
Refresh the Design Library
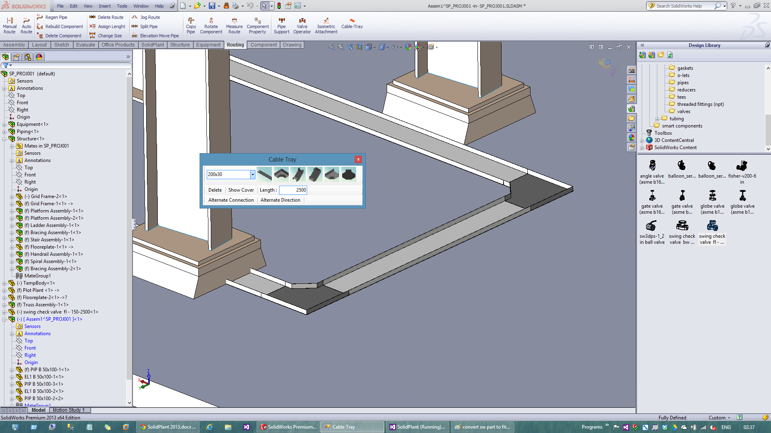(x=670, y=55)
